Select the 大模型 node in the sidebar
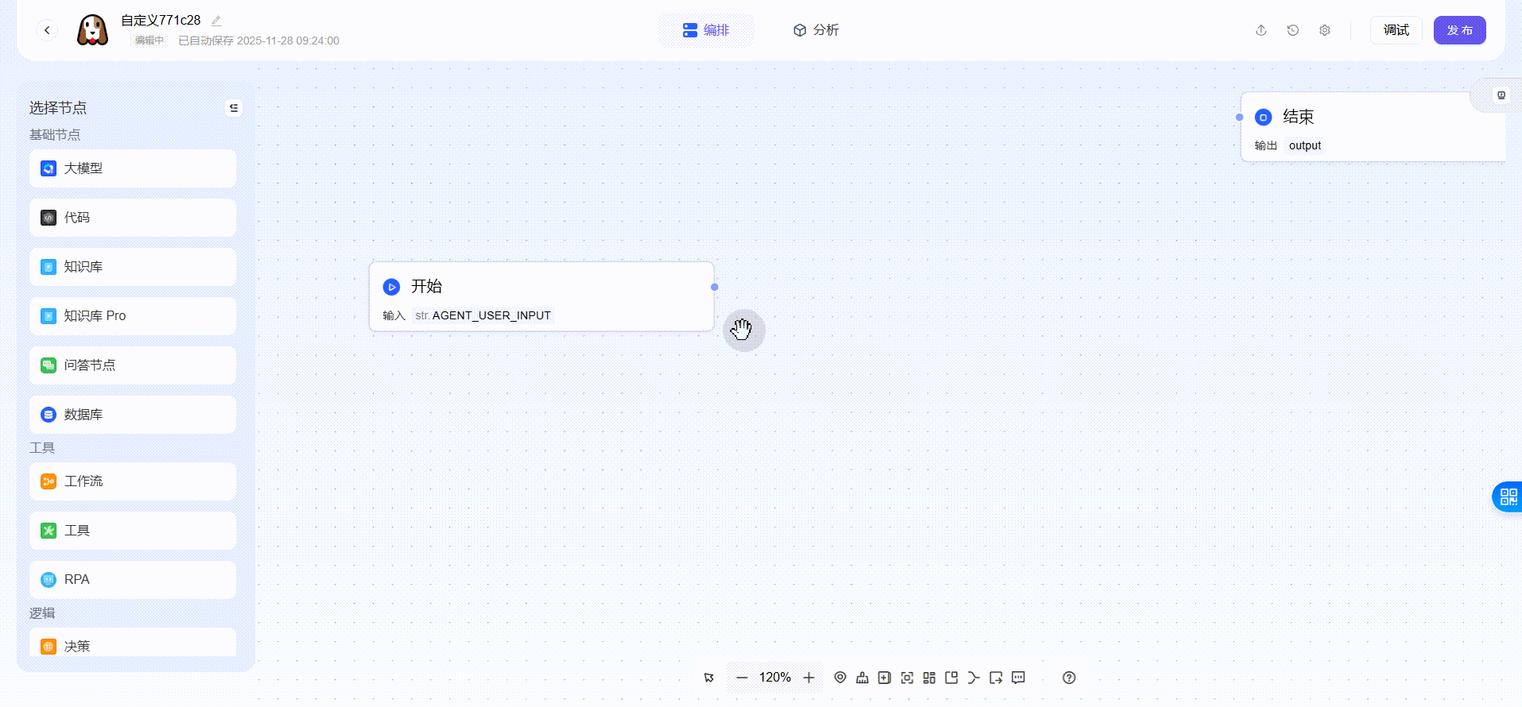Viewport: 1522px width, 707px height. pos(133,168)
